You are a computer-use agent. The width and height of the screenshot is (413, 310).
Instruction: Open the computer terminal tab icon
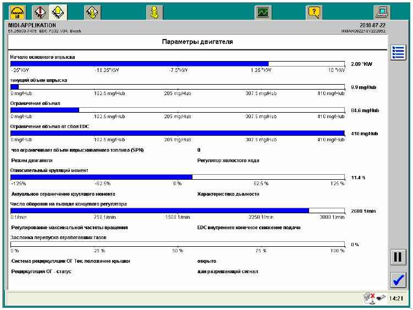coord(382,13)
